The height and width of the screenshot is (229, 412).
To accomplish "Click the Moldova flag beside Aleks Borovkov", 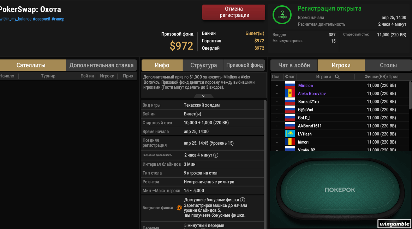I will tap(290, 94).
